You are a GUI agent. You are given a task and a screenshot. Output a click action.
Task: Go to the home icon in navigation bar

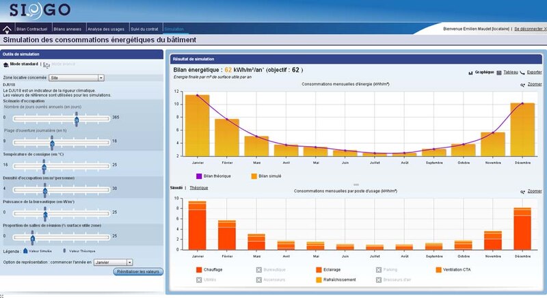click(x=7, y=29)
